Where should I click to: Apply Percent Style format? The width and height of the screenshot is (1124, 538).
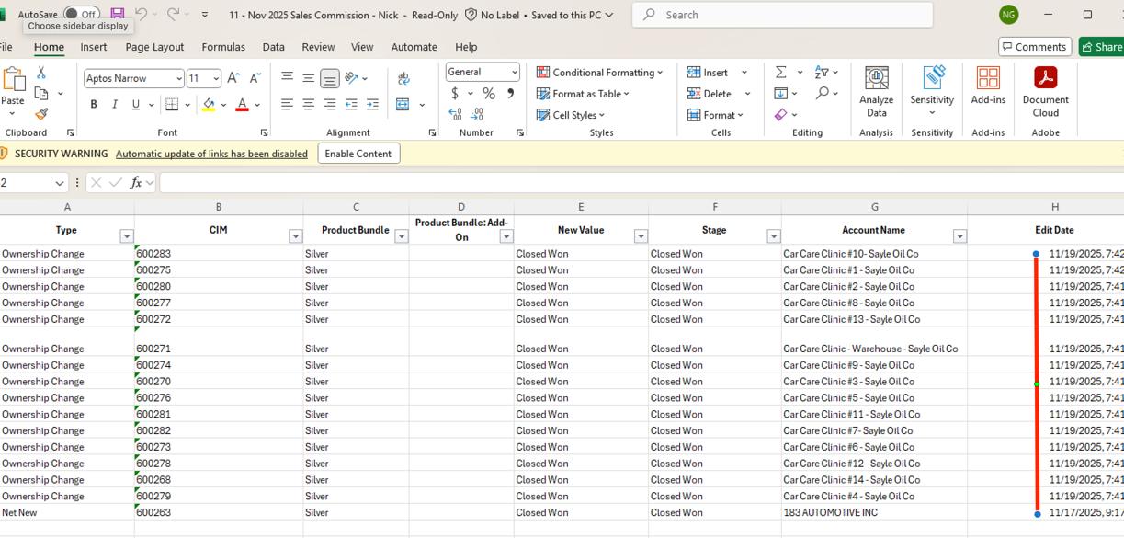pyautogui.click(x=489, y=94)
